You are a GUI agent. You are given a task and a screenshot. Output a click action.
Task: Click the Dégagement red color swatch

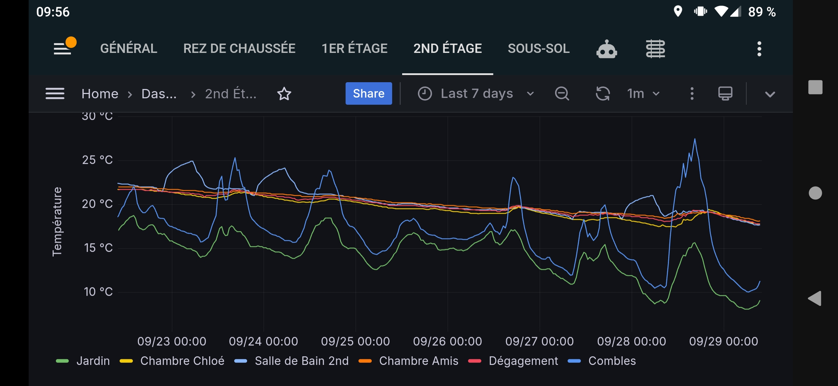pyautogui.click(x=475, y=361)
